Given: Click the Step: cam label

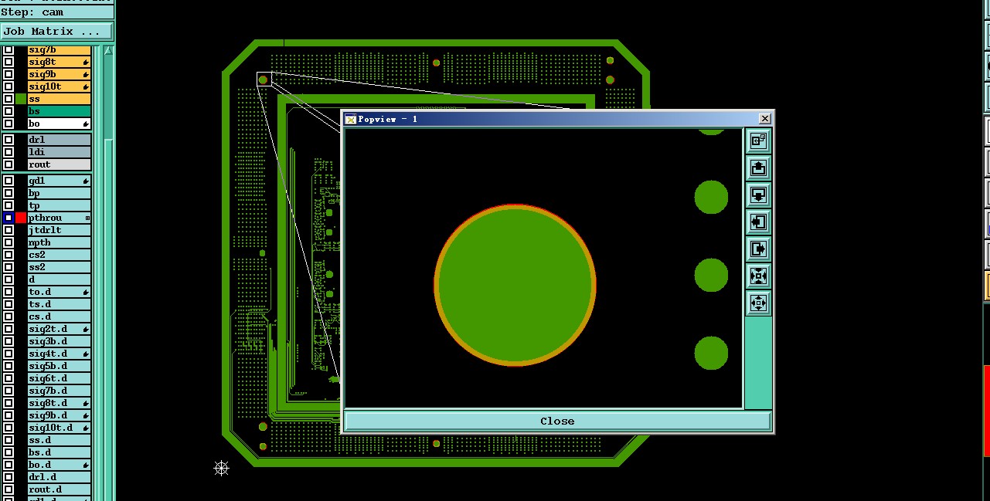Looking at the screenshot, I should tap(32, 12).
